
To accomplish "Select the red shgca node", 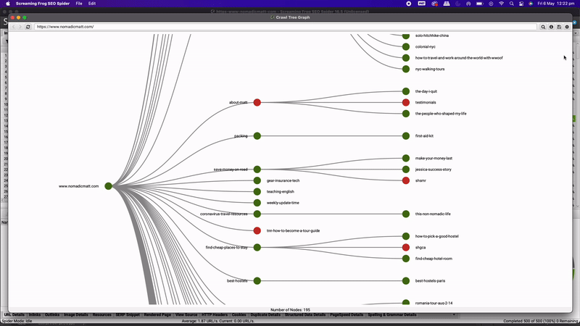I will (406, 247).
